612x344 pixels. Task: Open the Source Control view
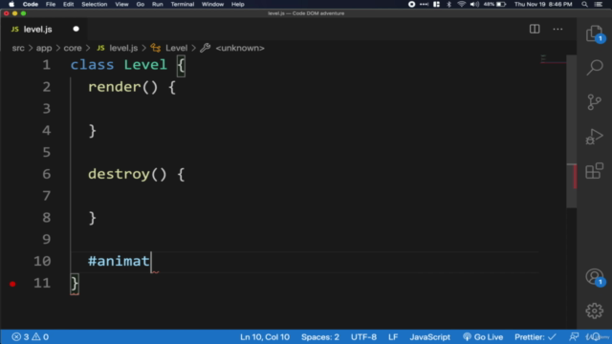(x=594, y=102)
